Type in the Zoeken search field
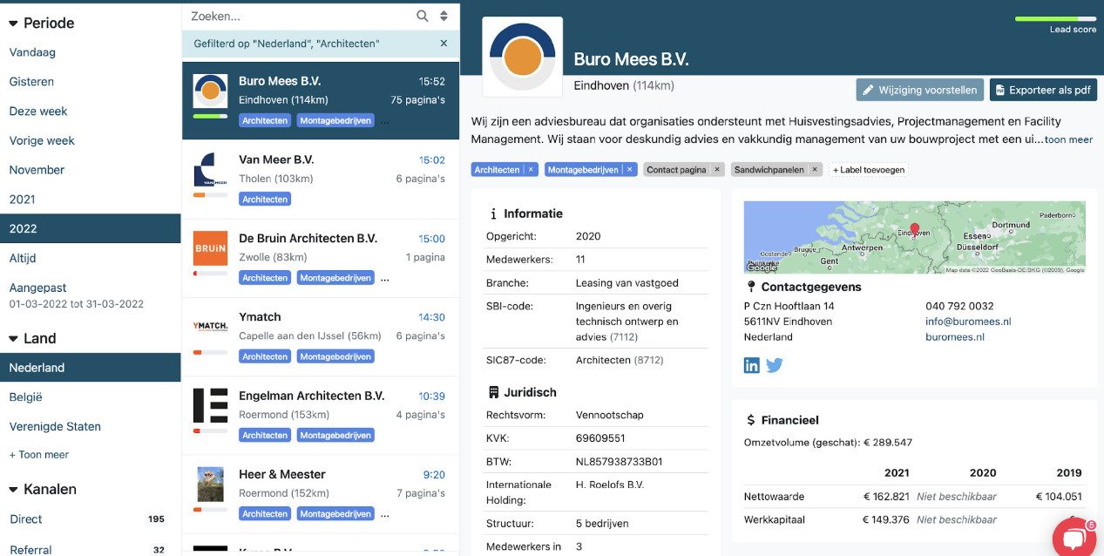1104x556 pixels. pos(296,16)
